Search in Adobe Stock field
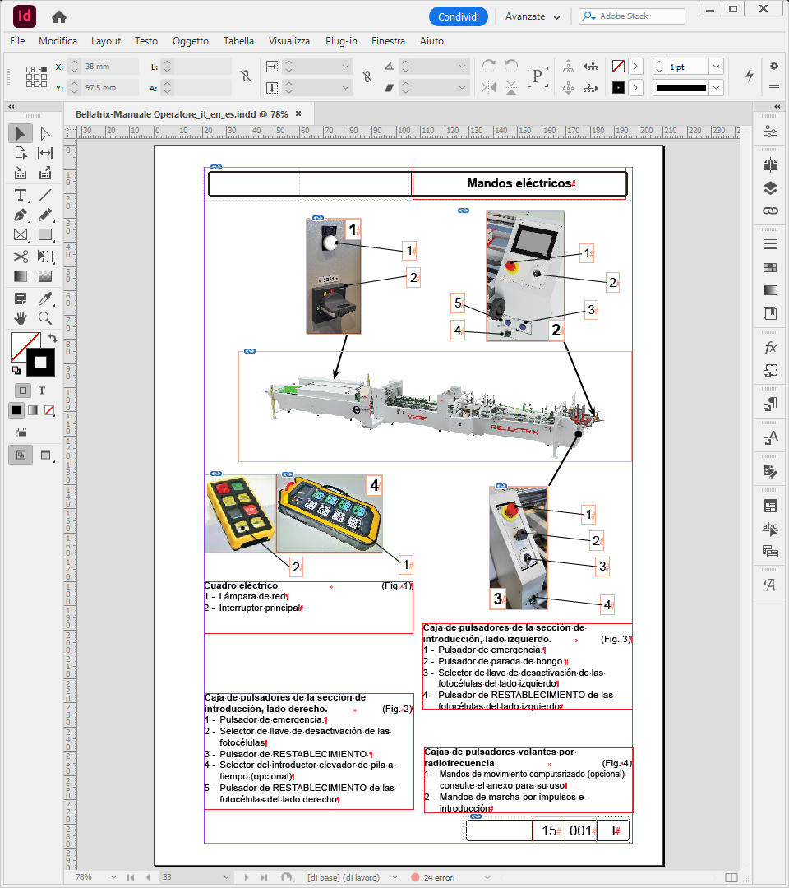 pyautogui.click(x=632, y=16)
